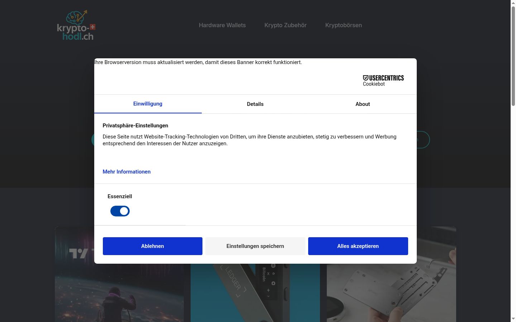Click Alles akzeptieren button
Viewport: 516px width, 322px height.
click(358, 246)
